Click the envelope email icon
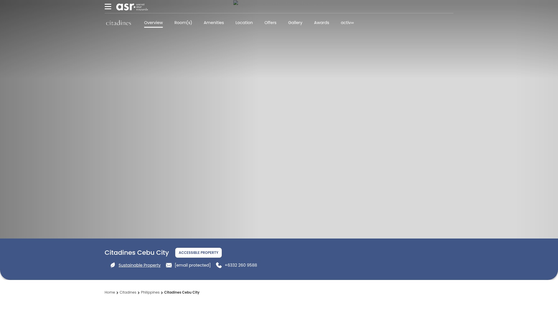Screen dimensions: 558x313 tap(169, 265)
